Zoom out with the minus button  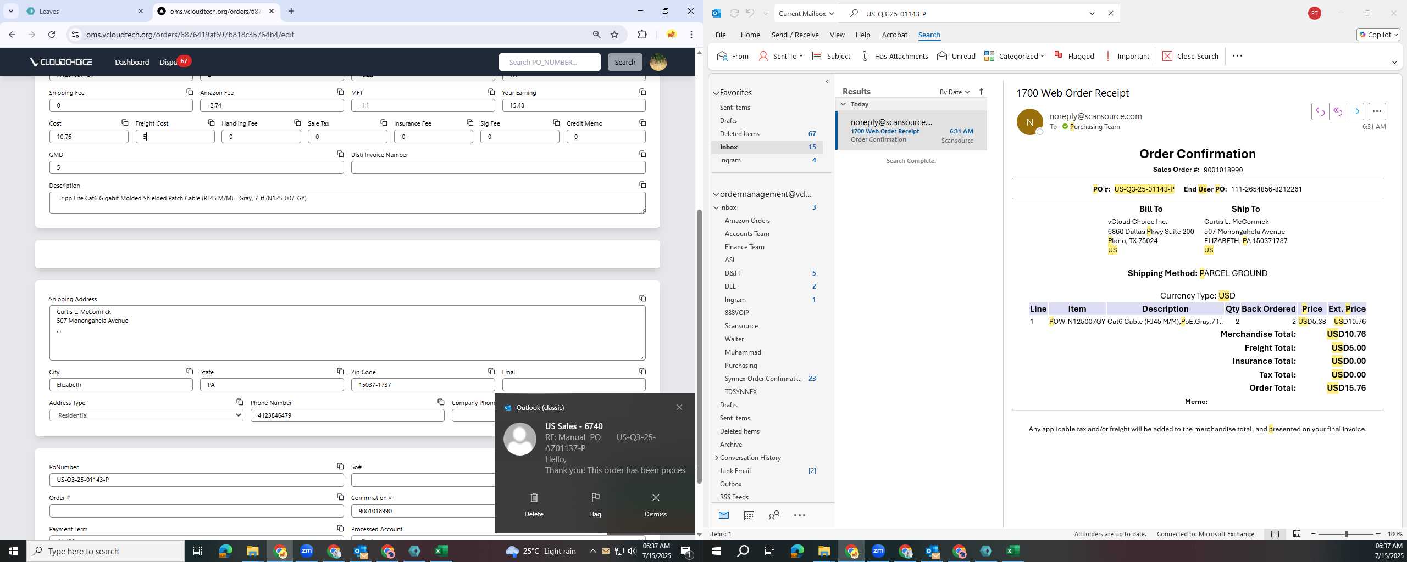click(x=1314, y=534)
